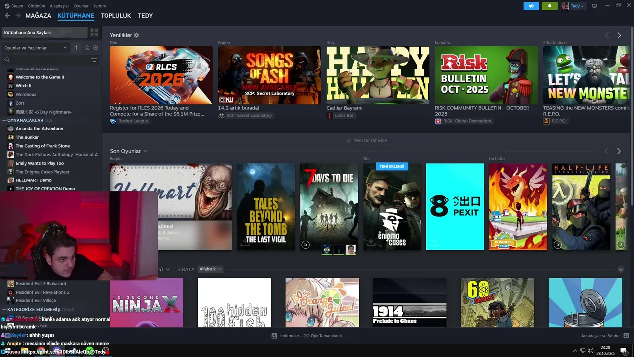Go back with the left arrow button
Screen dimensions: 634x357
(7, 16)
